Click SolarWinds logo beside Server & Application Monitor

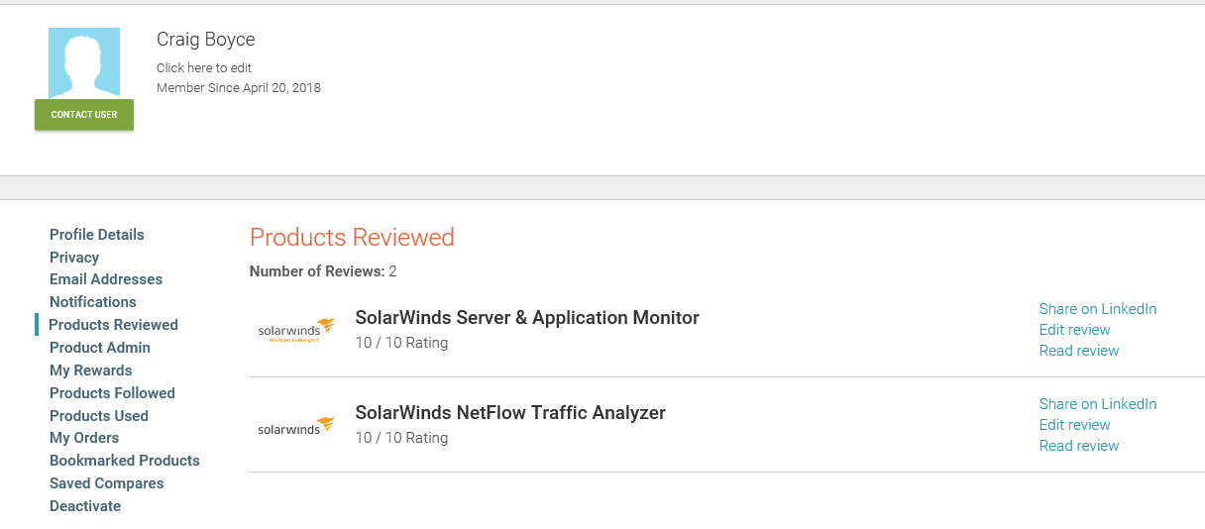tap(295, 330)
